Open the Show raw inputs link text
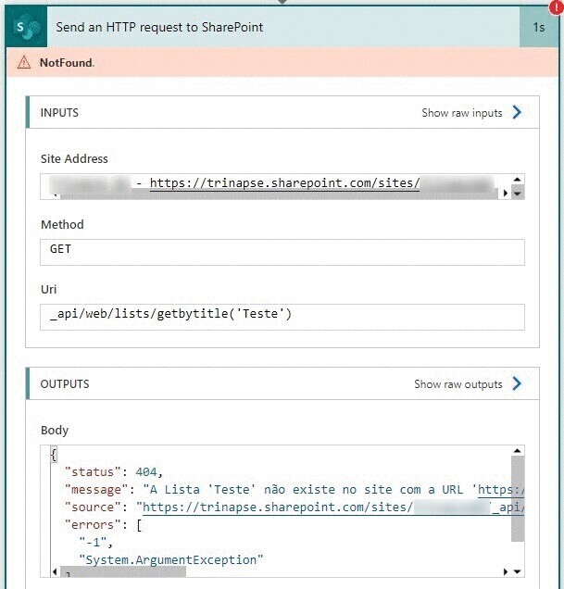This screenshot has height=589, width=564. click(461, 113)
